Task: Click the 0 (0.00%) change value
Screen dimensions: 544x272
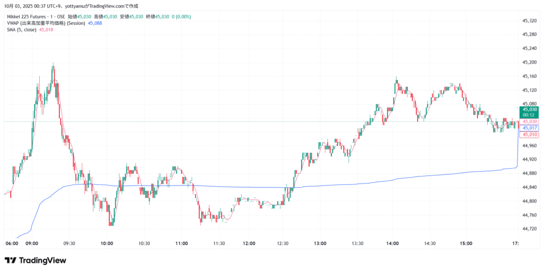Action: click(181, 16)
